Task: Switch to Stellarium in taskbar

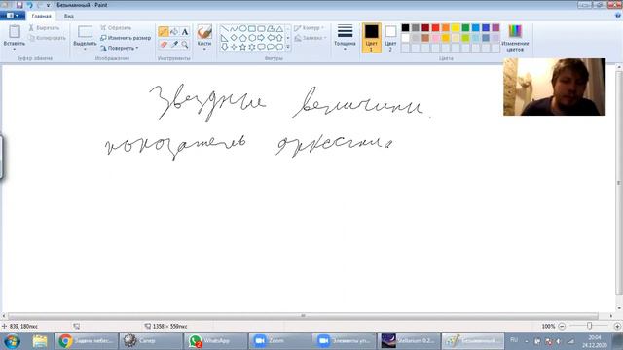Action: tap(409, 341)
